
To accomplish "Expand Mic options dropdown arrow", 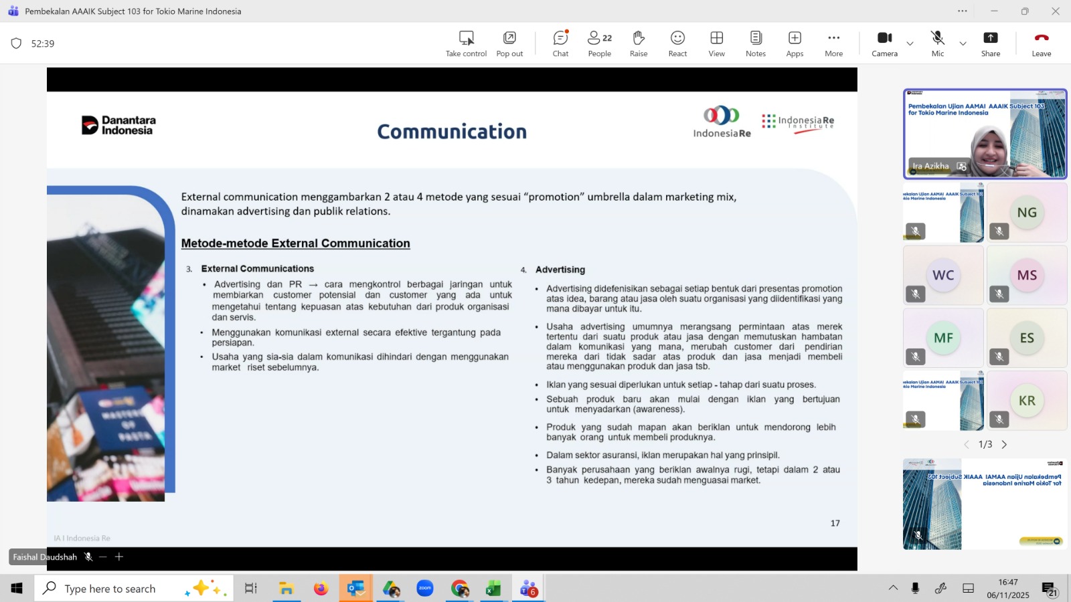I will click(x=963, y=43).
